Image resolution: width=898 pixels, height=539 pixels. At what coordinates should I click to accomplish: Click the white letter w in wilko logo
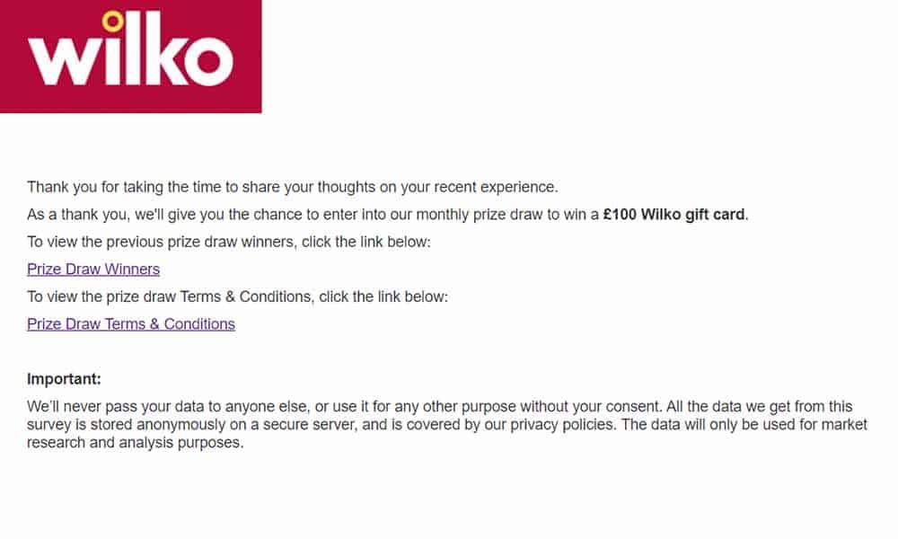tap(63, 61)
